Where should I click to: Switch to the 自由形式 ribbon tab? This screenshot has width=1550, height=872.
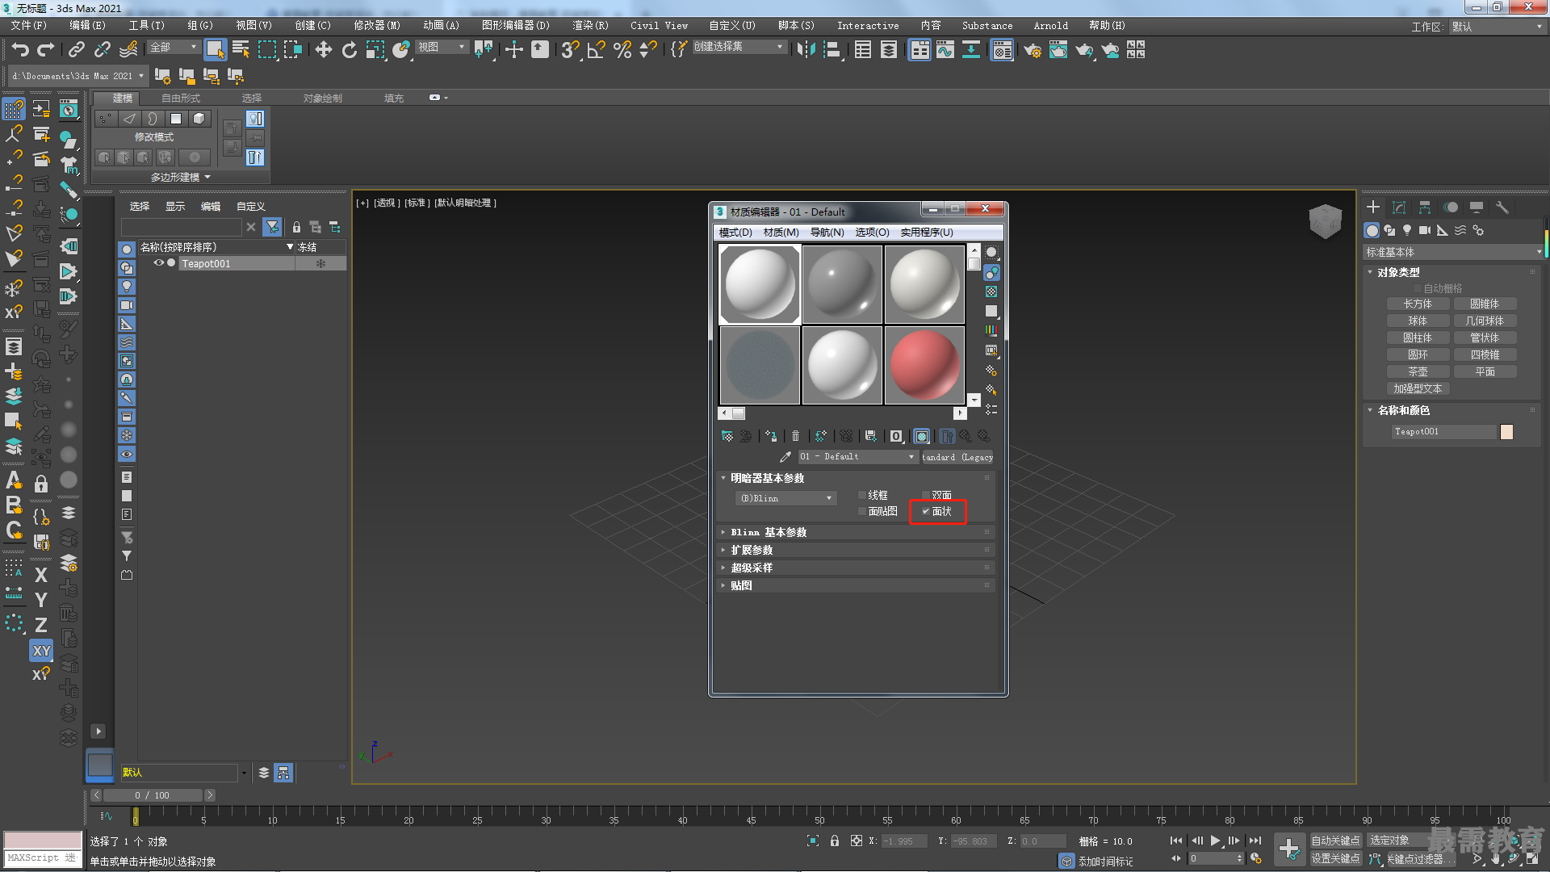click(181, 98)
